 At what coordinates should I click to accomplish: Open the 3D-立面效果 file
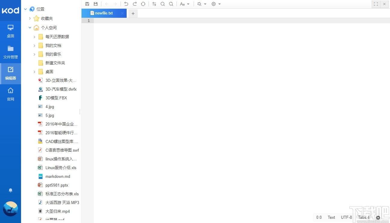[61, 80]
